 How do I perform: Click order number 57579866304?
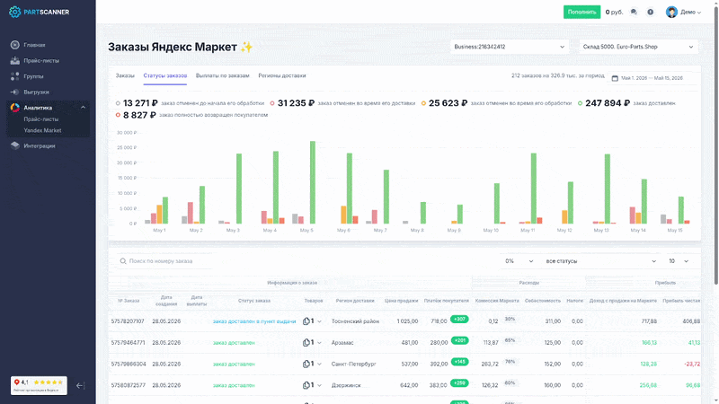coord(129,364)
